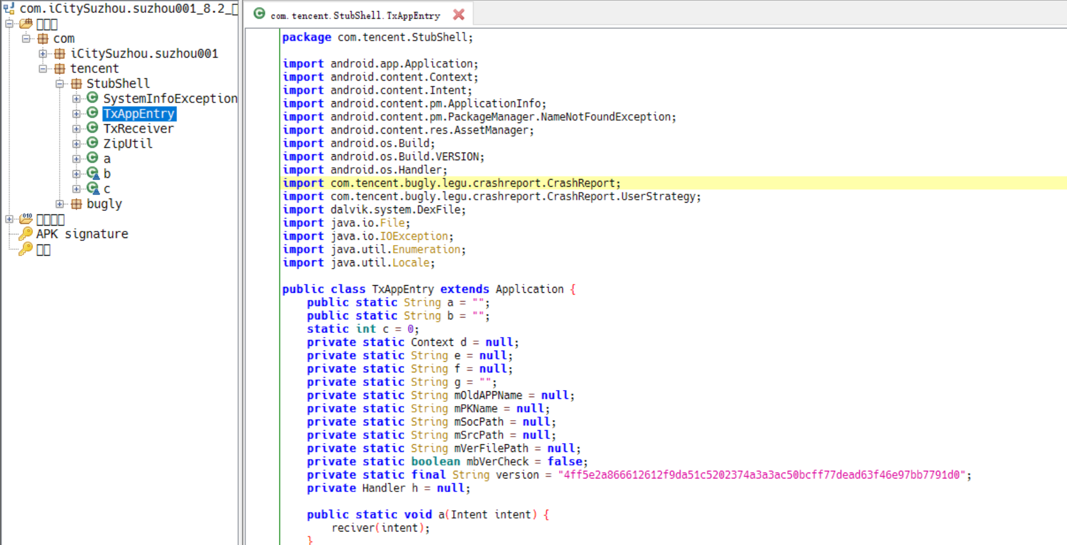Click the version hash string literal

coord(762,475)
